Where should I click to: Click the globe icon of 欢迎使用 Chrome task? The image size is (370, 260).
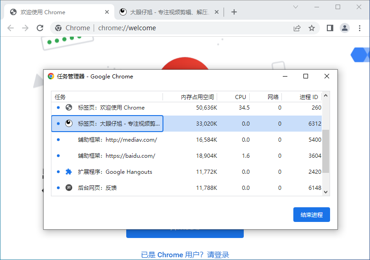pyautogui.click(x=69, y=107)
